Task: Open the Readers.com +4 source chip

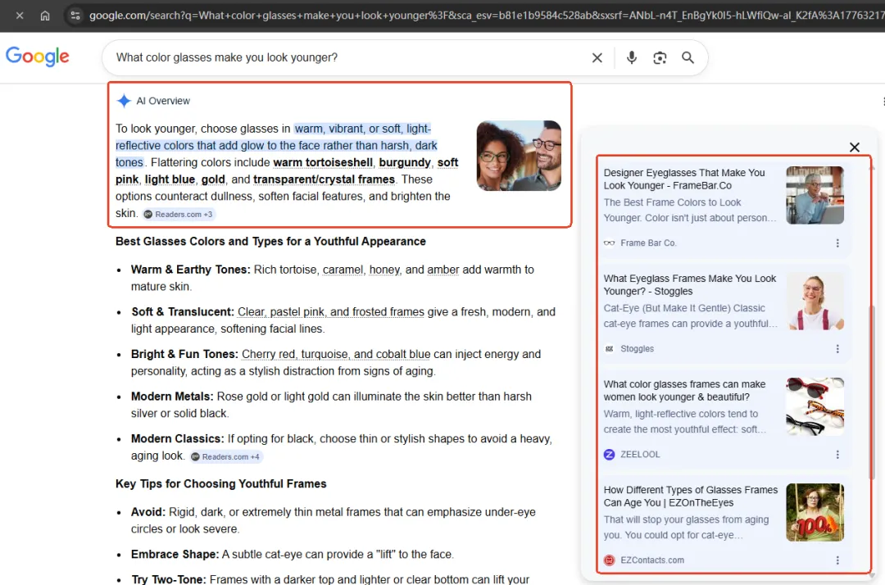Action: 226,457
